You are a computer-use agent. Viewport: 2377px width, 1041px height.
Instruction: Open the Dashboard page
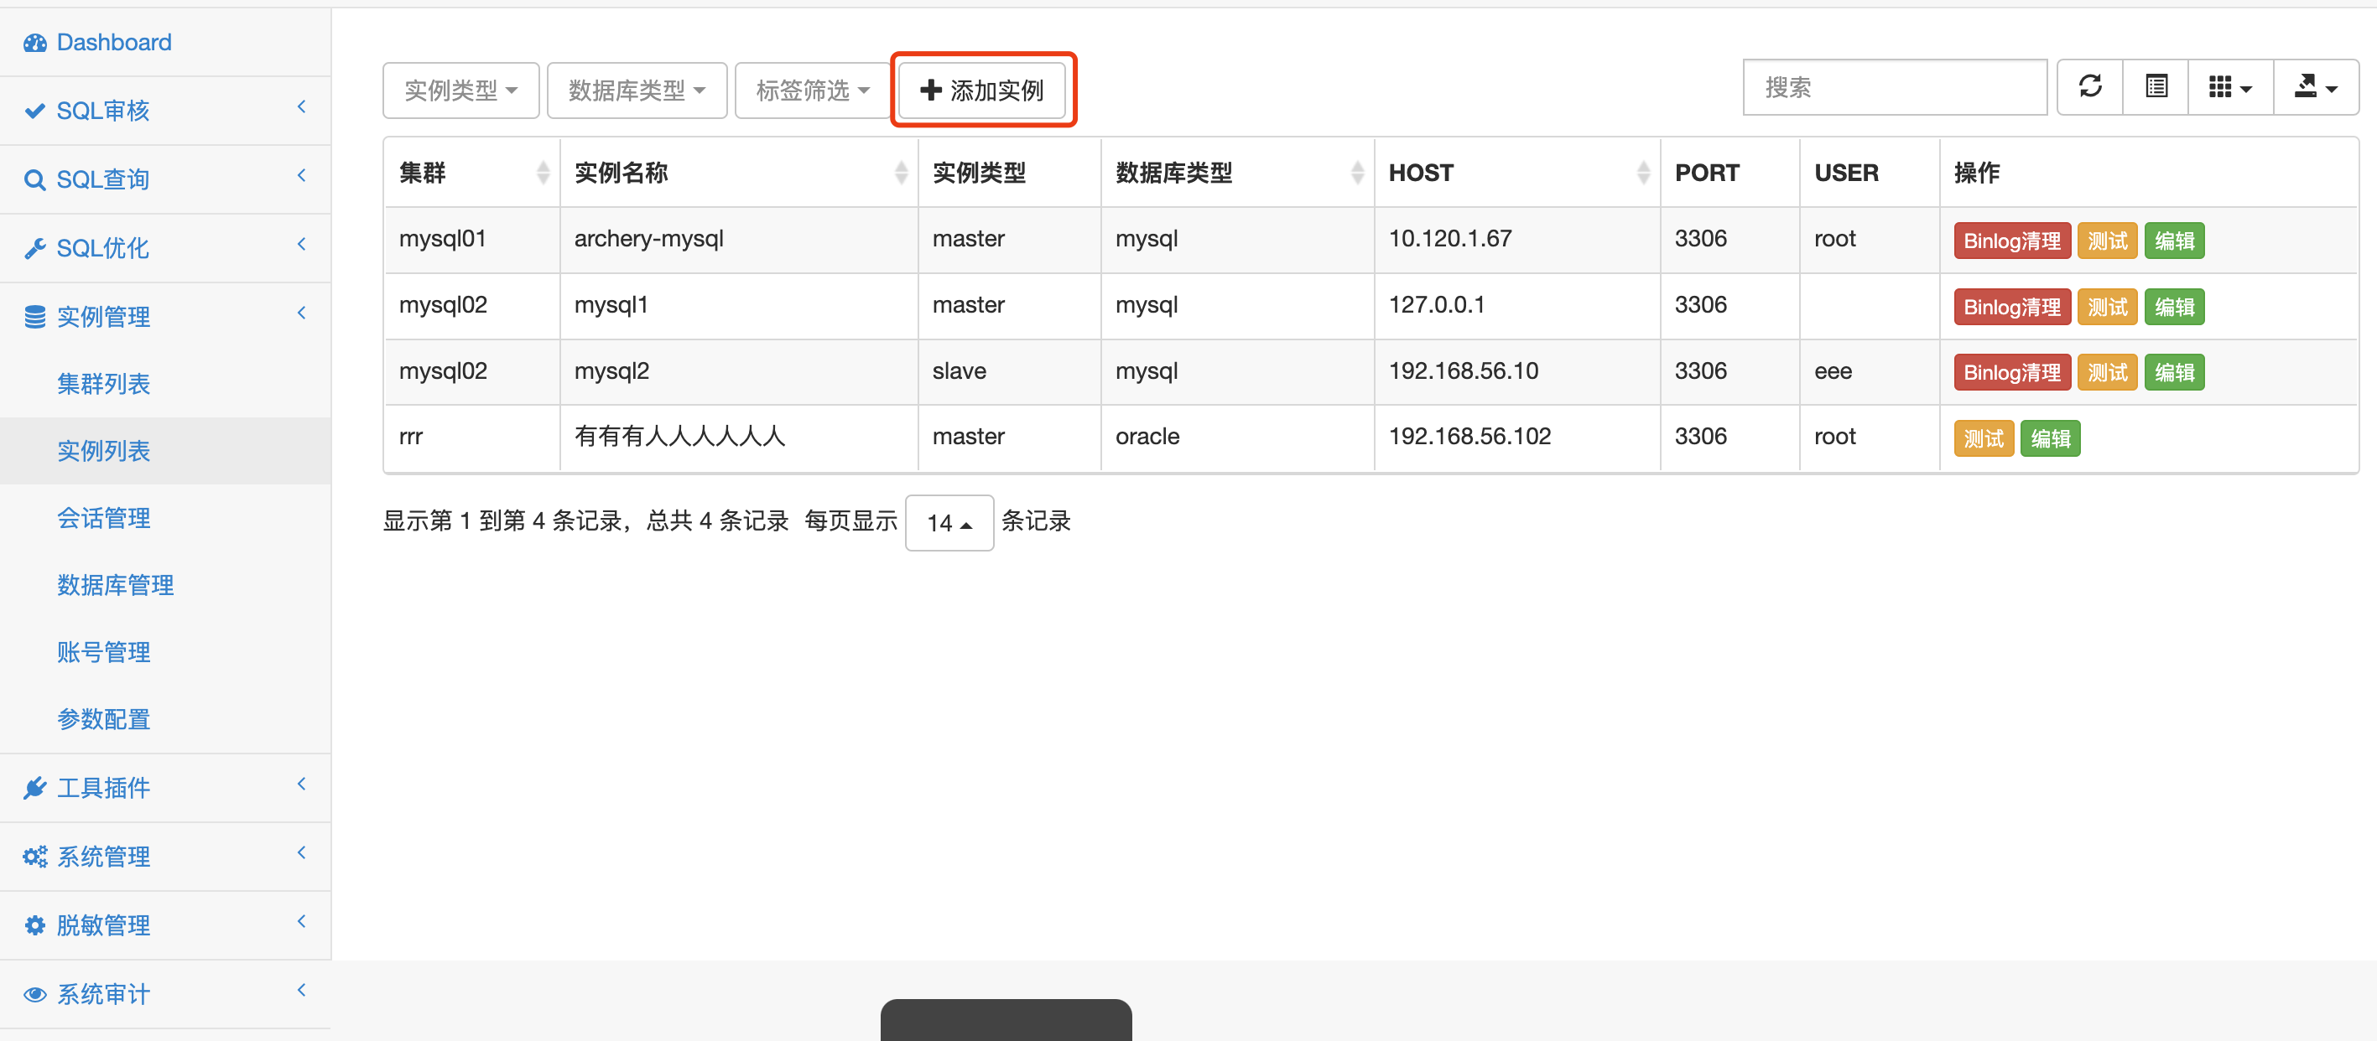tap(113, 43)
